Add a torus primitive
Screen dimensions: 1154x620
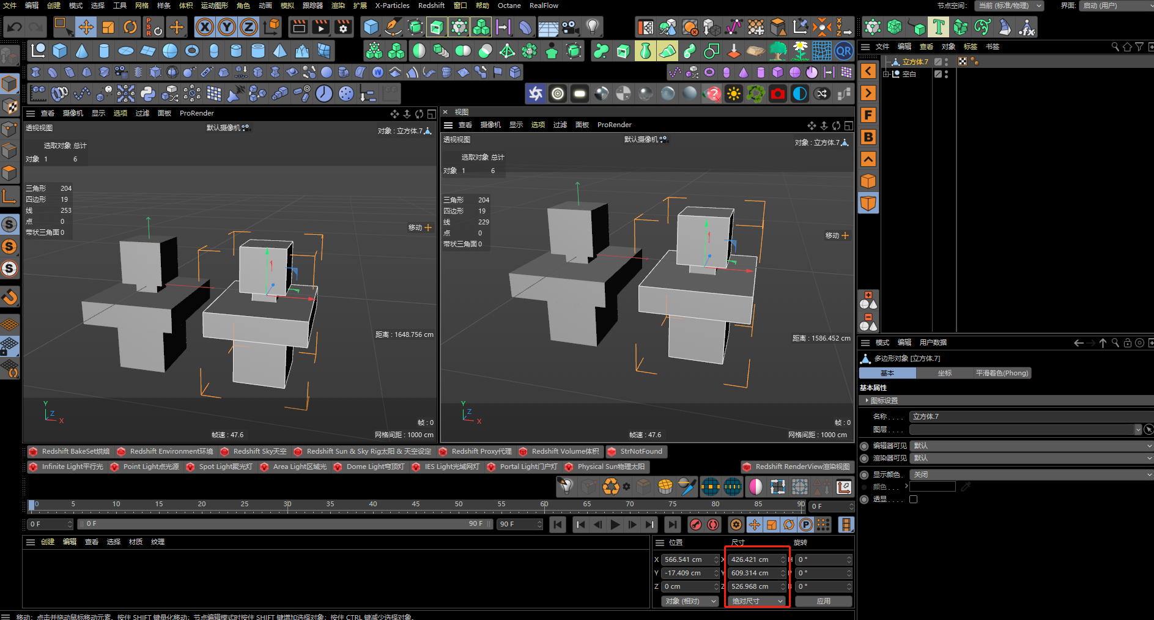(192, 51)
